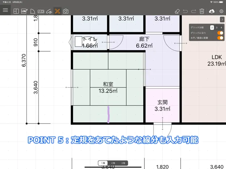Set grid division to 3

point(217,27)
